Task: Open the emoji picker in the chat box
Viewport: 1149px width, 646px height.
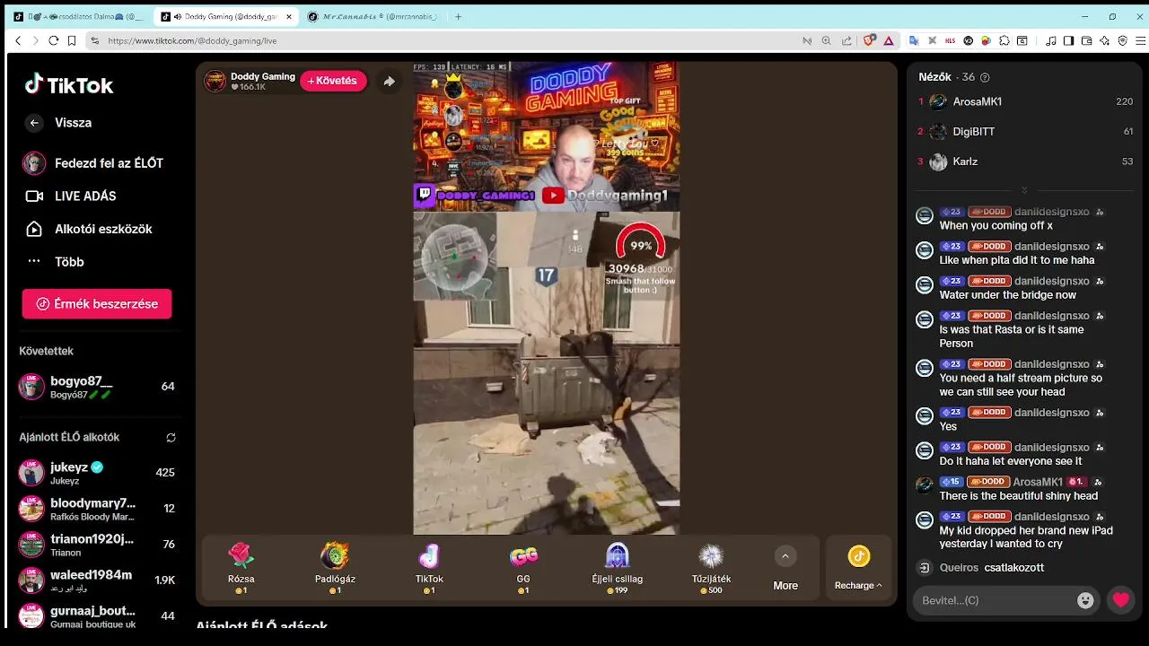Action: (1085, 600)
